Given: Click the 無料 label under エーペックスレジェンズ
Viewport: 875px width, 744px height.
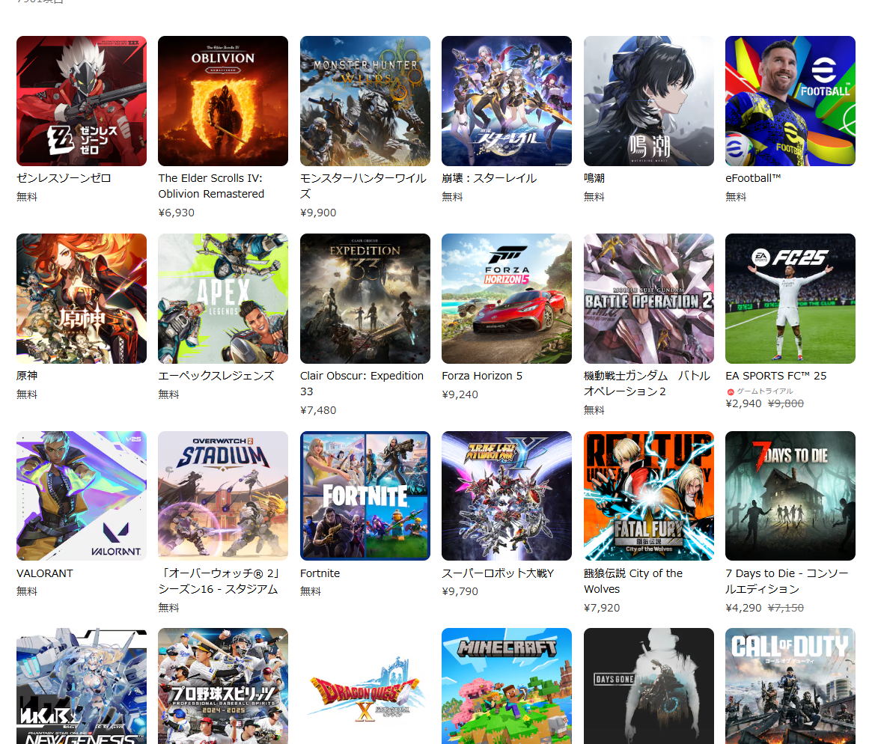Looking at the screenshot, I should 168,394.
